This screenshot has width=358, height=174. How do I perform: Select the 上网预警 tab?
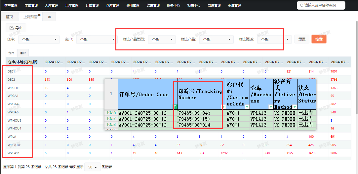(x=30, y=17)
